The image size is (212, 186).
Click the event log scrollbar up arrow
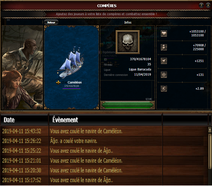(x=210, y=129)
